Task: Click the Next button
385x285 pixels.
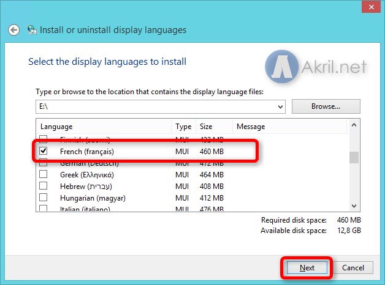Action: [x=307, y=268]
